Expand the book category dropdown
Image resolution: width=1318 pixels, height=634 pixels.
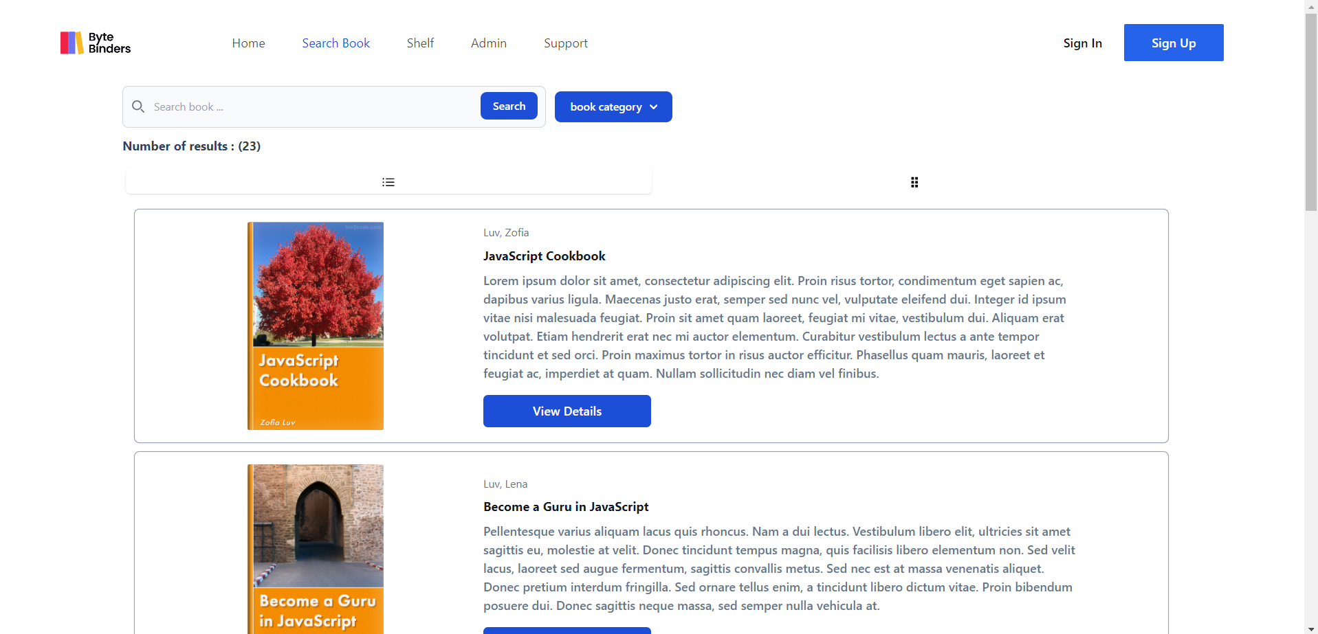pos(613,106)
